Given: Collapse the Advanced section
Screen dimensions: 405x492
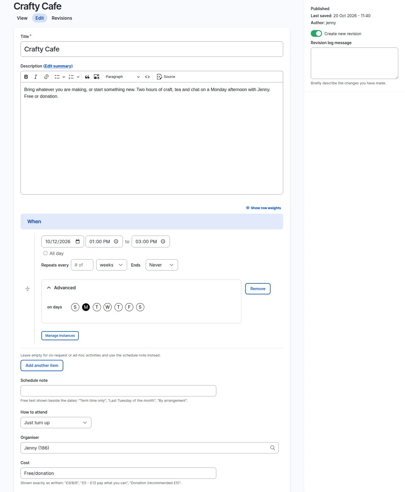Looking at the screenshot, I should (61, 288).
